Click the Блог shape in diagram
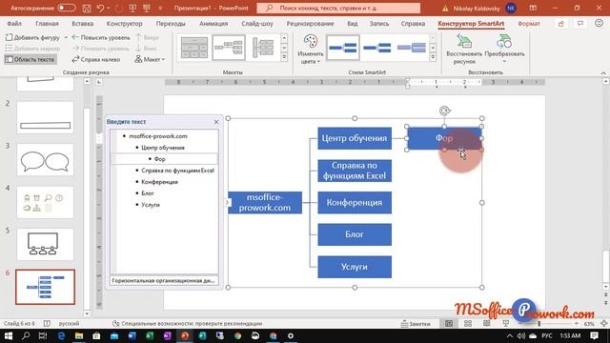Screen dimensions: 610x343 355,234
